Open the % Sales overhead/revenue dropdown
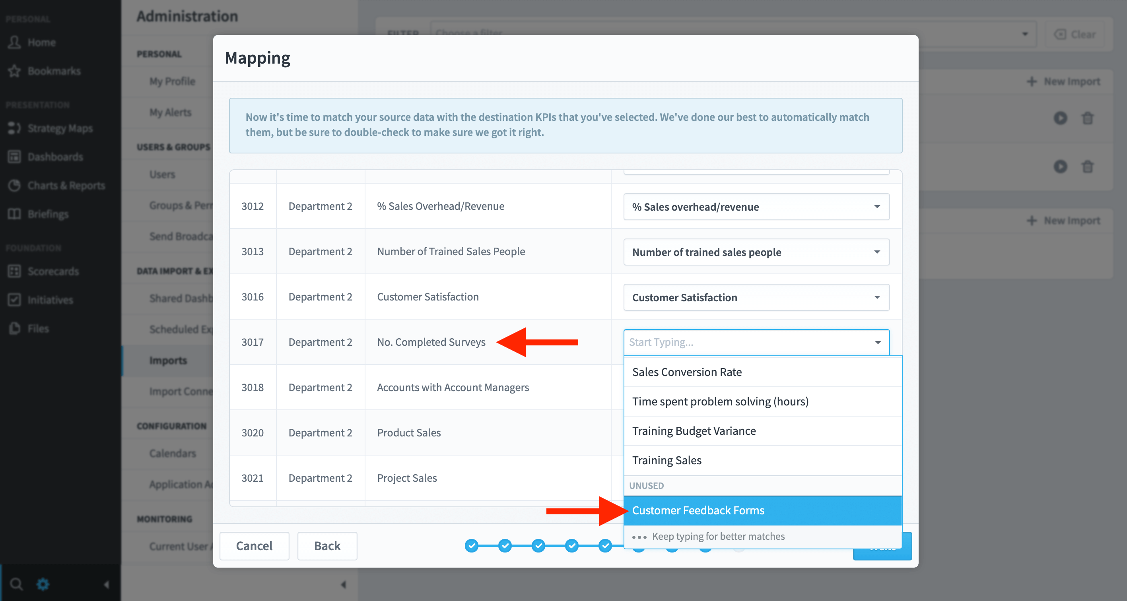The image size is (1127, 601). [x=756, y=206]
